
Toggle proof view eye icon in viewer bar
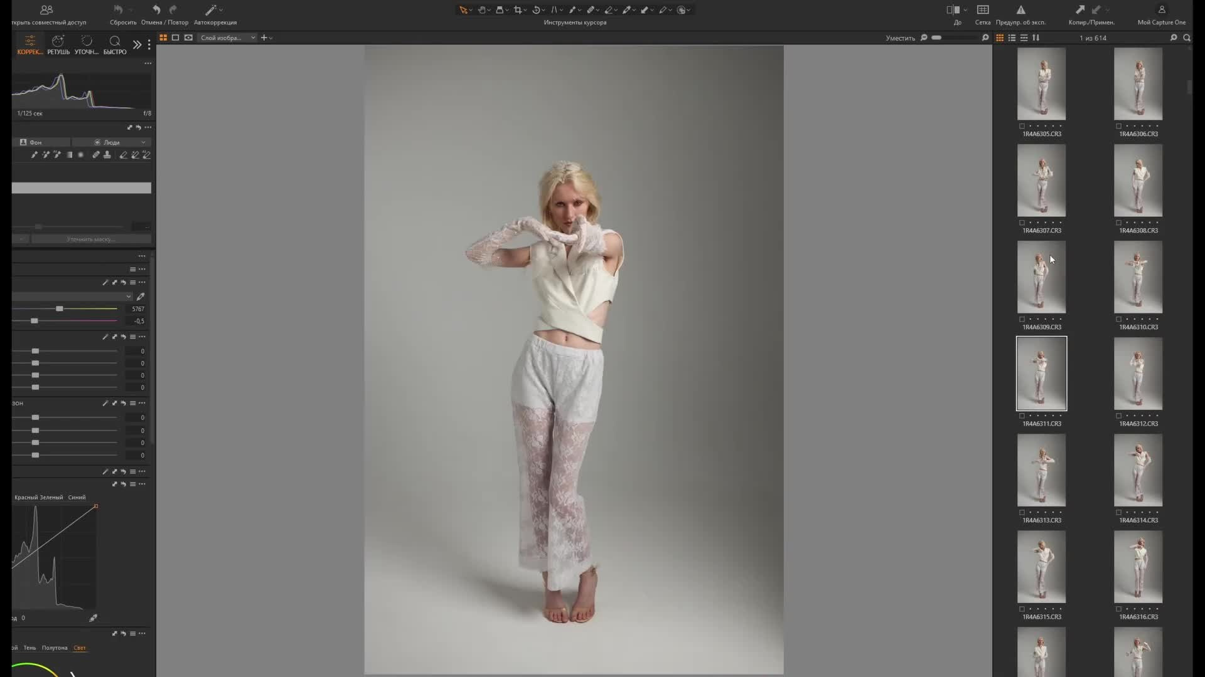[188, 38]
